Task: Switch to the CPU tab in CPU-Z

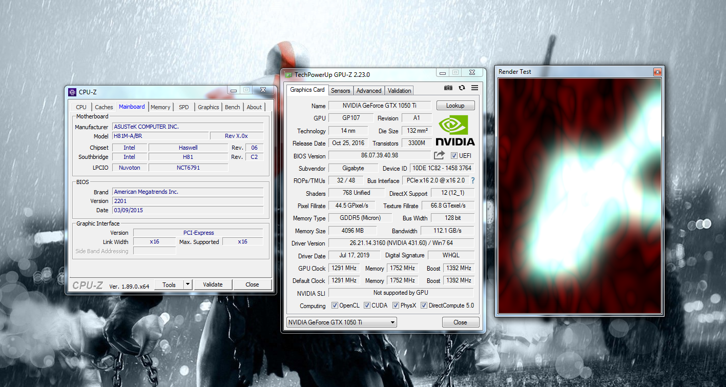Action: point(81,107)
